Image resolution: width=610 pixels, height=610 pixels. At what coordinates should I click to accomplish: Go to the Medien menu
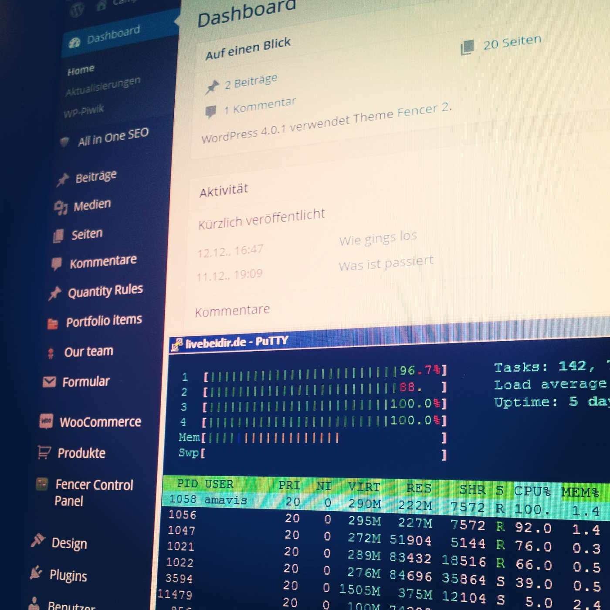coord(92,205)
